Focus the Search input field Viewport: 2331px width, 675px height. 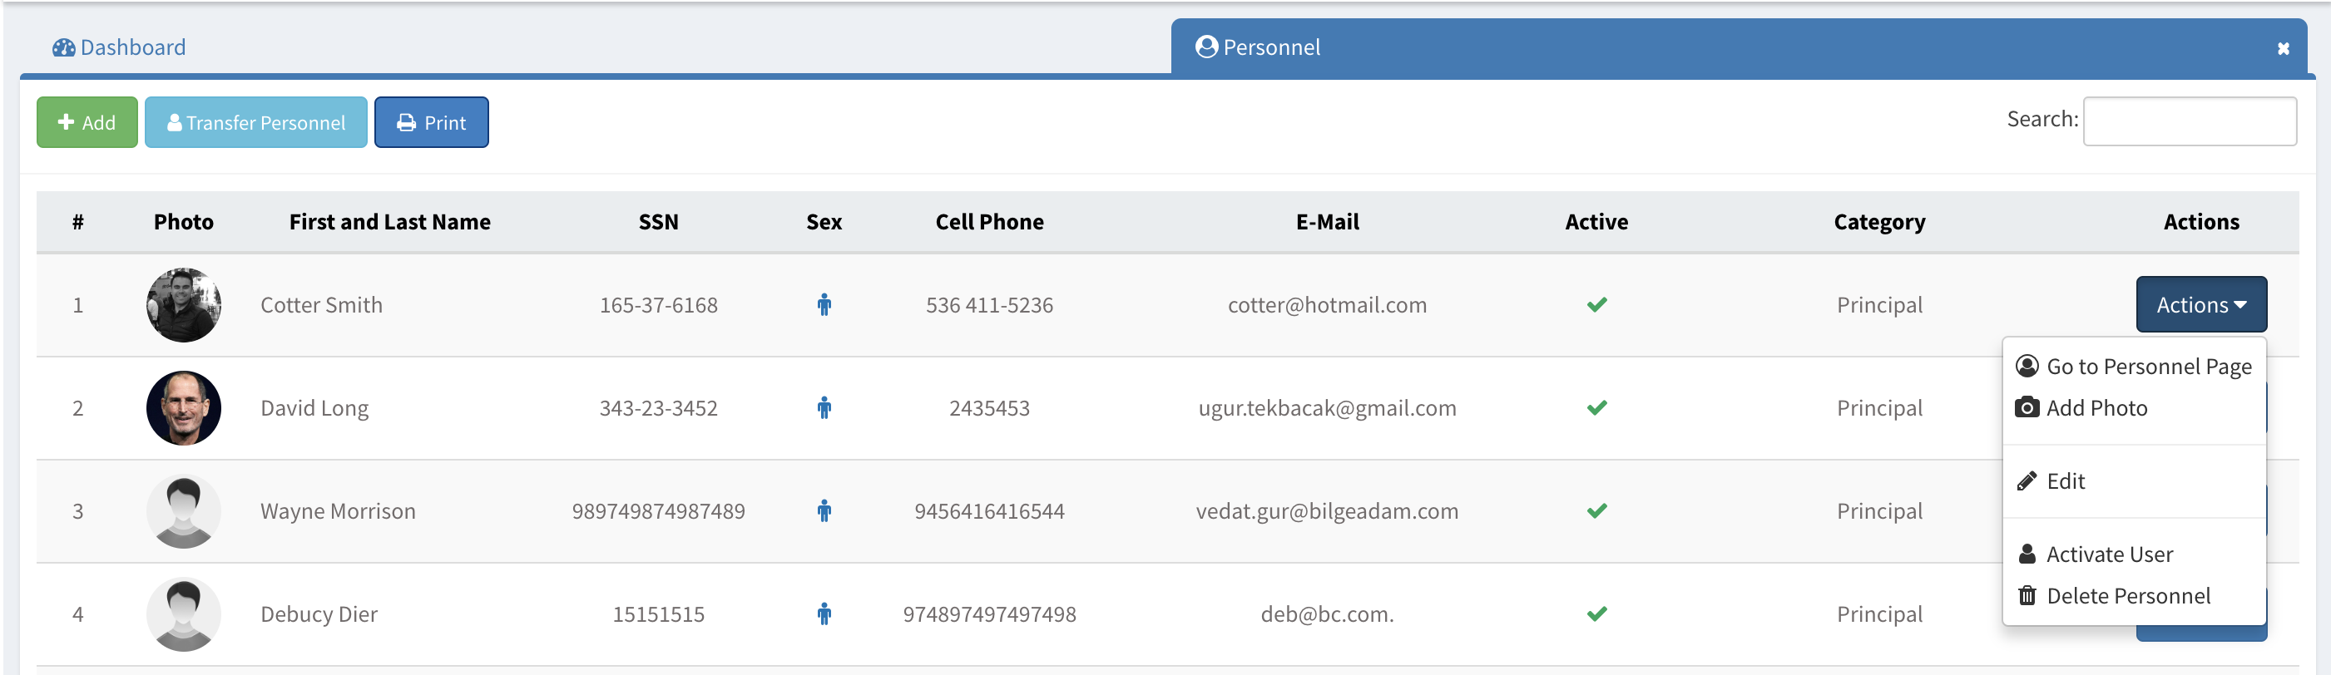(x=2189, y=121)
